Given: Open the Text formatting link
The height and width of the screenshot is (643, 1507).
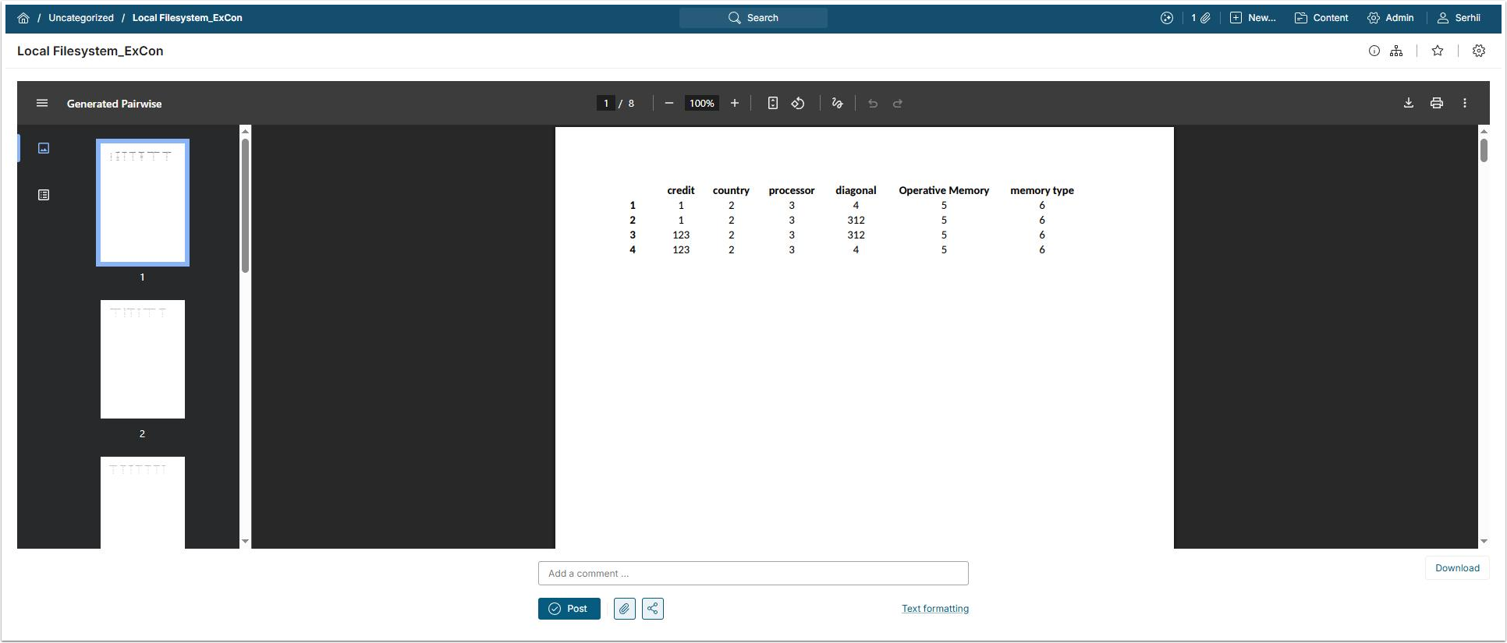Looking at the screenshot, I should 934,609.
